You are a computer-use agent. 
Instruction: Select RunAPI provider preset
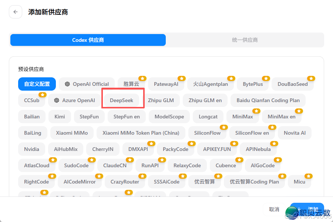pyautogui.click(x=150, y=165)
